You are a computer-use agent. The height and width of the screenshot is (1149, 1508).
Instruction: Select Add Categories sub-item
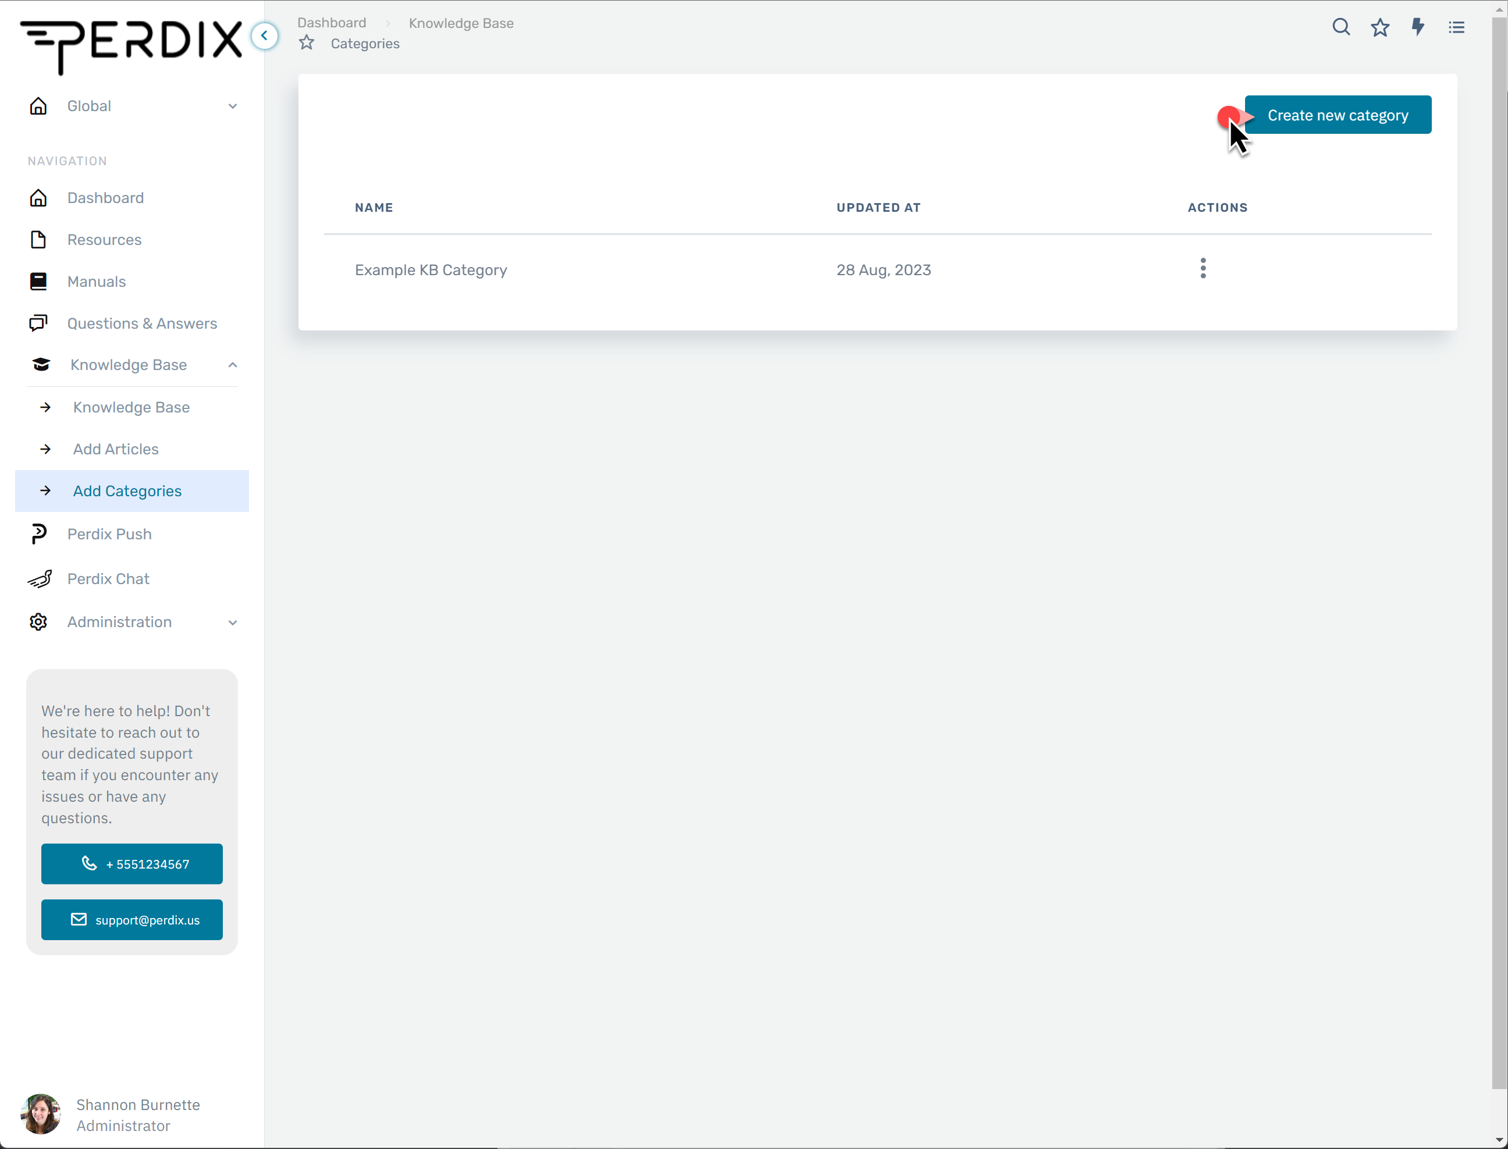[132, 490]
